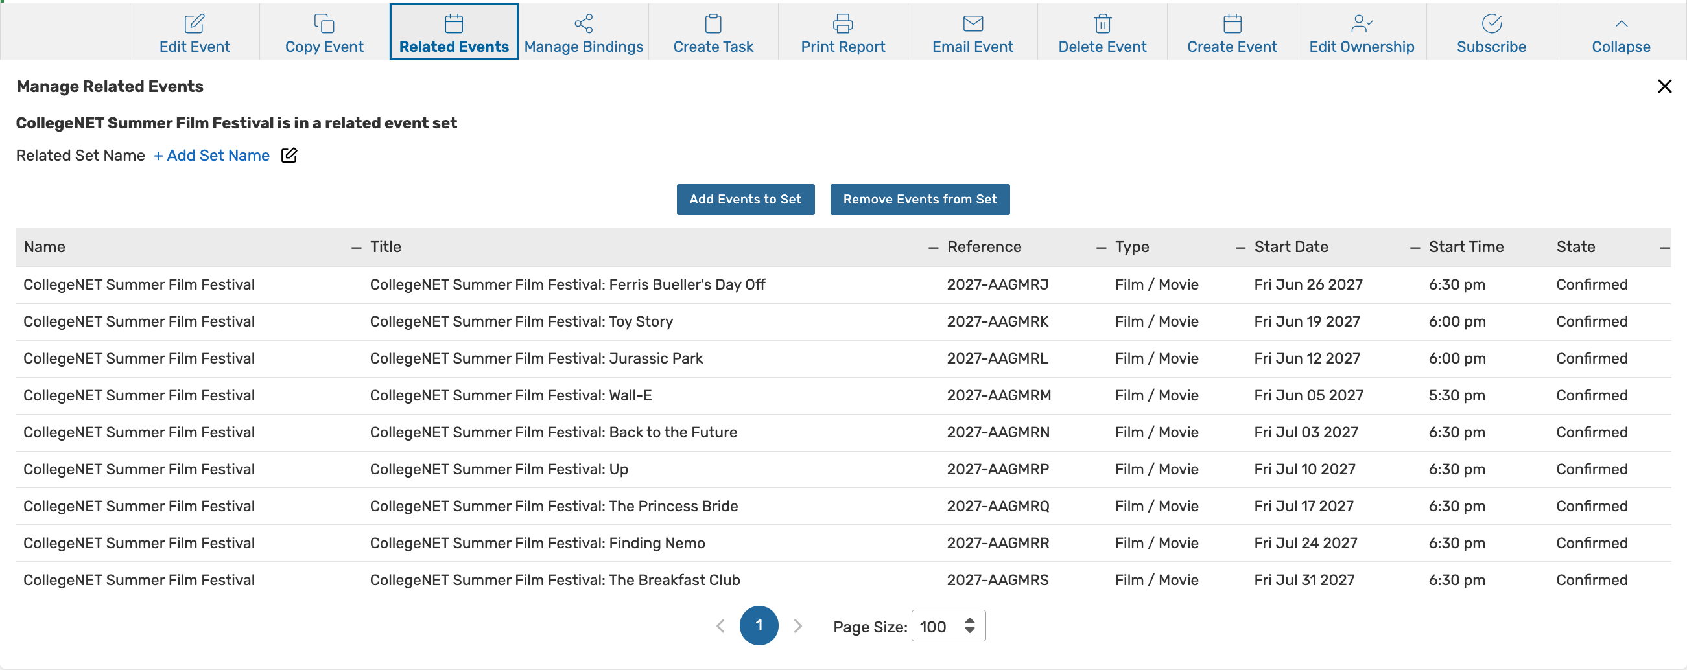This screenshot has height=670, width=1687.
Task: Sort table by Reference column header
Action: (984, 247)
